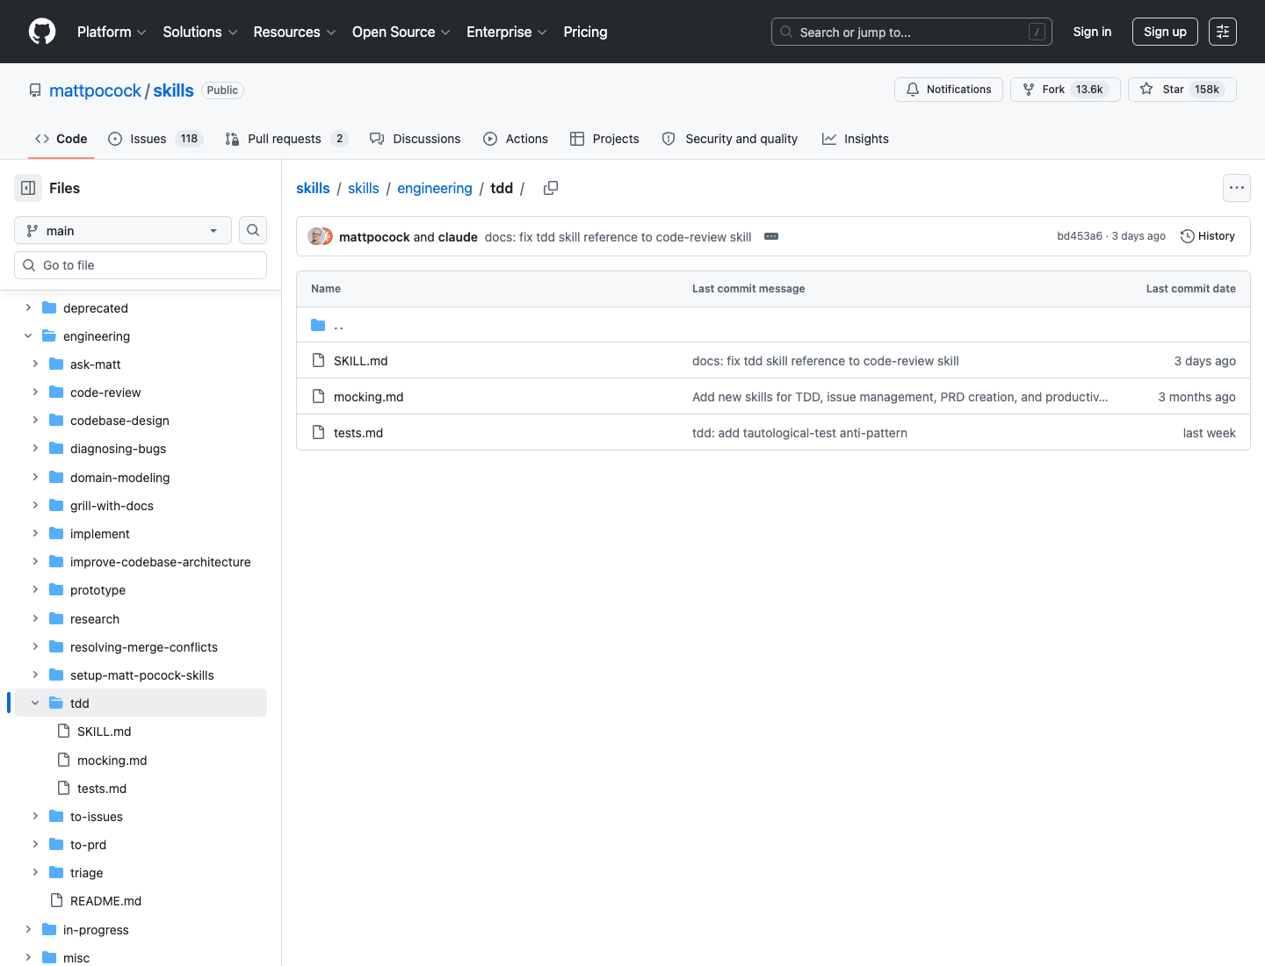Viewport: 1265px width, 966px height.
Task: Go to the Pull requests tab
Action: (286, 139)
